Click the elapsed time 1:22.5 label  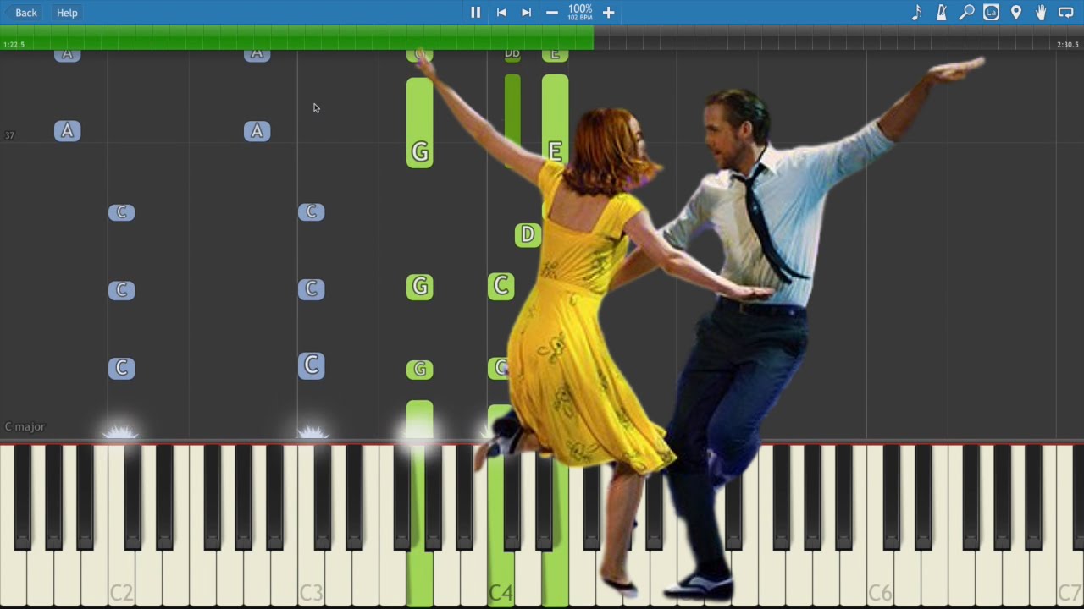click(14, 45)
